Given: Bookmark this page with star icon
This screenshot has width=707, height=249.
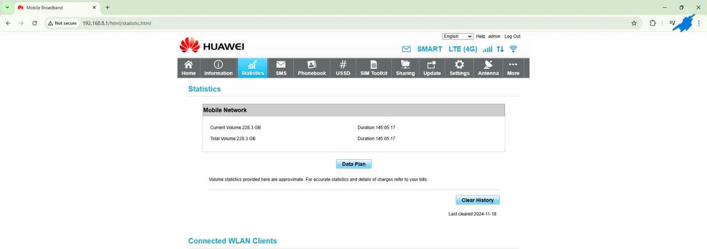Looking at the screenshot, I should tap(634, 23).
